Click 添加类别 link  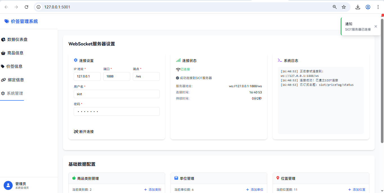pyautogui.click(x=152, y=190)
